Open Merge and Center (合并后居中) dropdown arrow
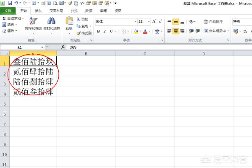The image size is (252, 168). coord(228,31)
